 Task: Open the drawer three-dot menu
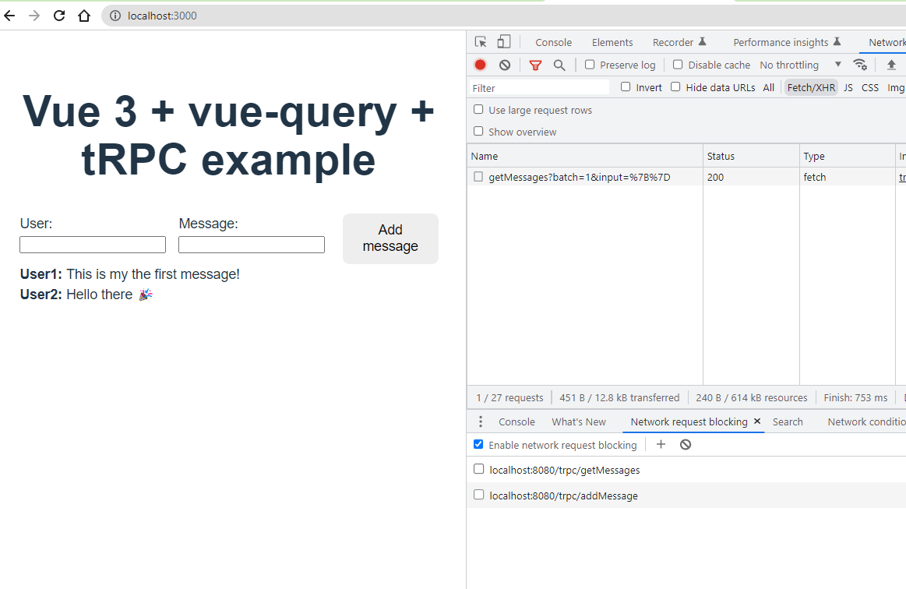tap(481, 421)
